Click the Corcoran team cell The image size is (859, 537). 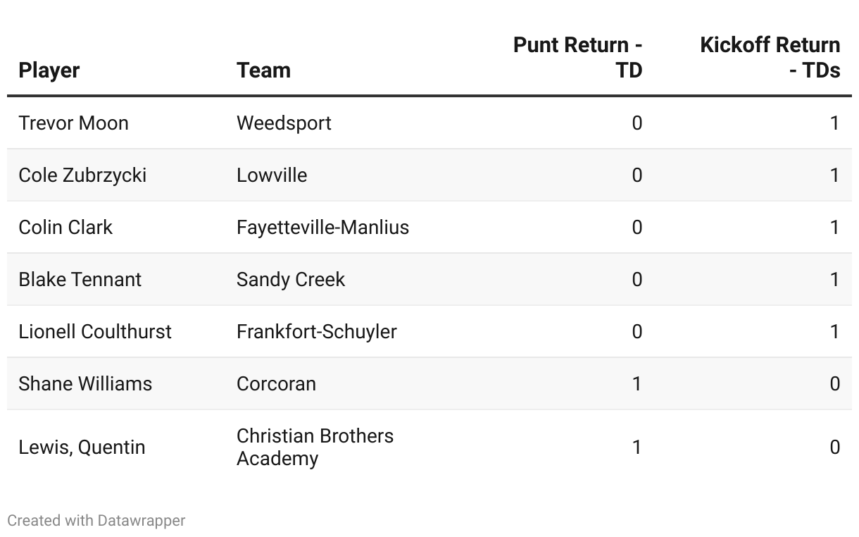pos(276,383)
